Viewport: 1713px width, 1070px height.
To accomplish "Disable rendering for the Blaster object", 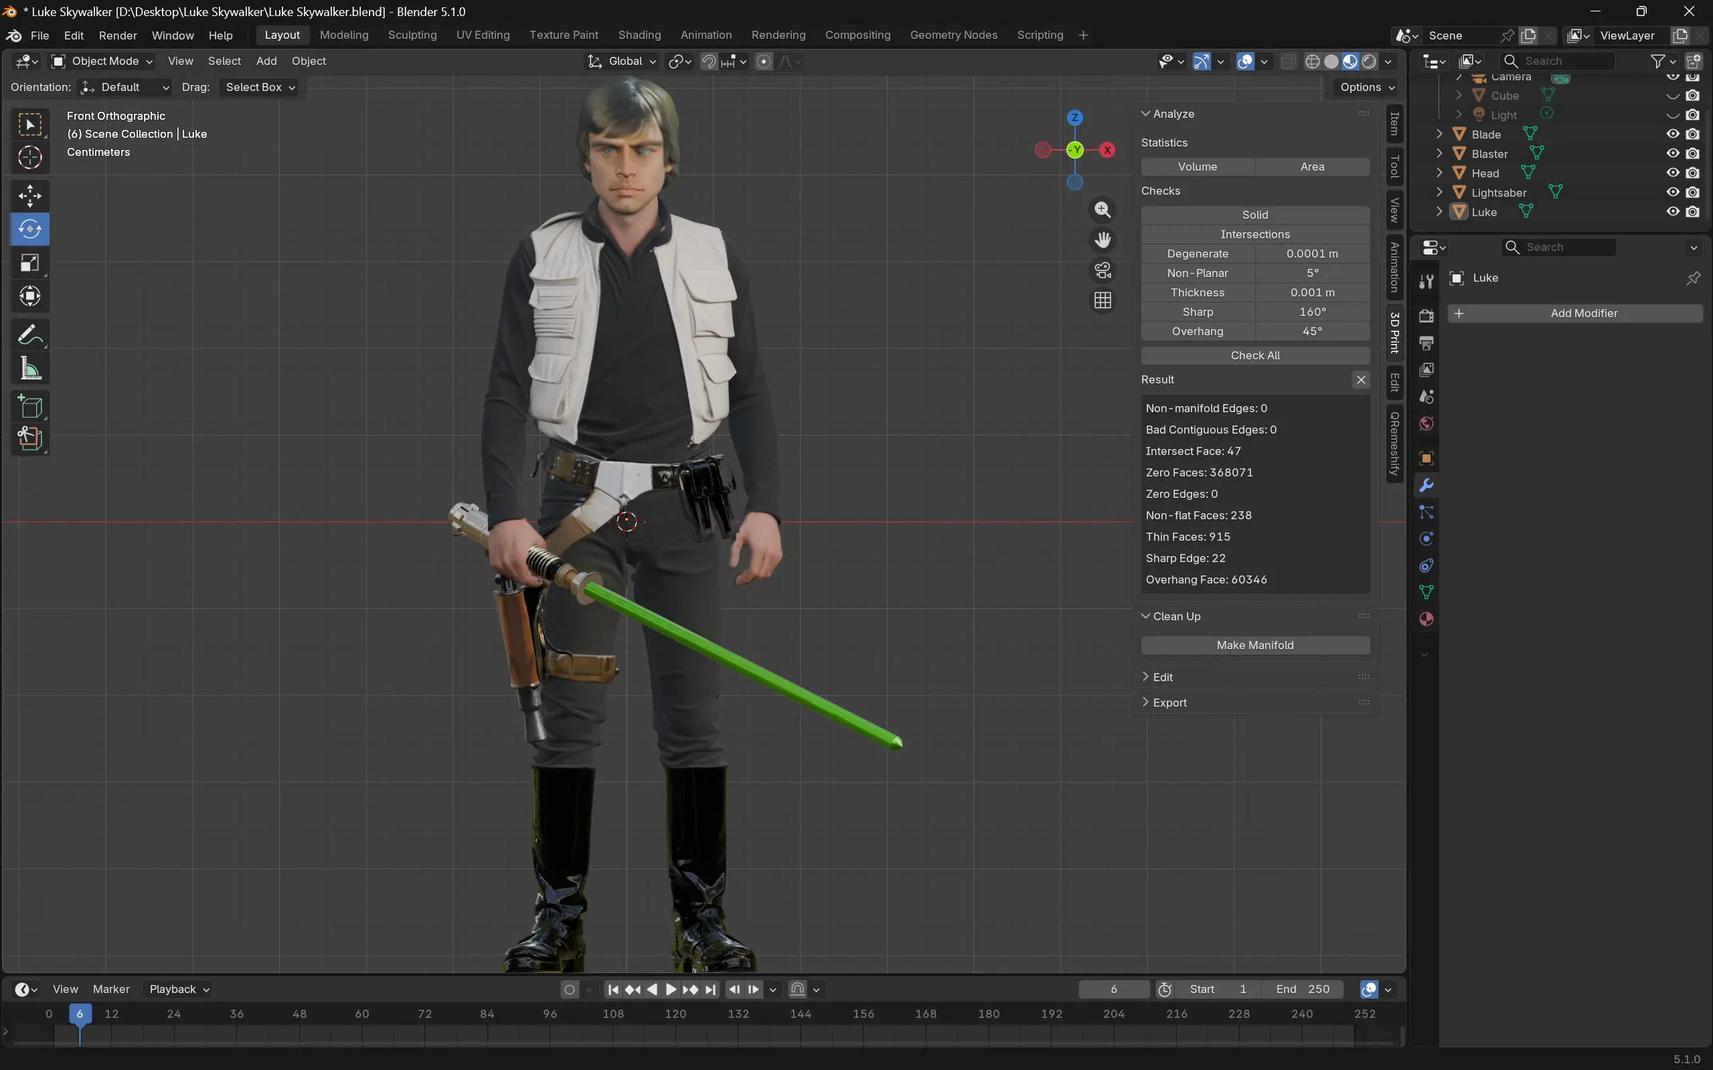I will [x=1692, y=153].
